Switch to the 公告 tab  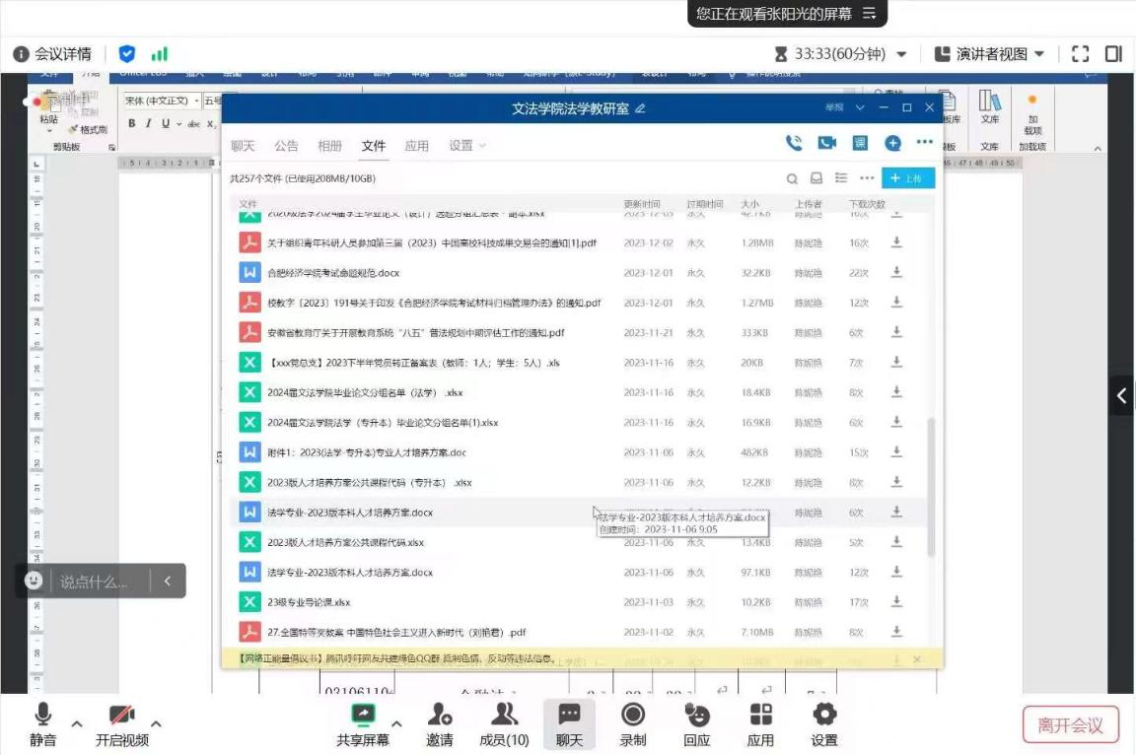point(286,146)
